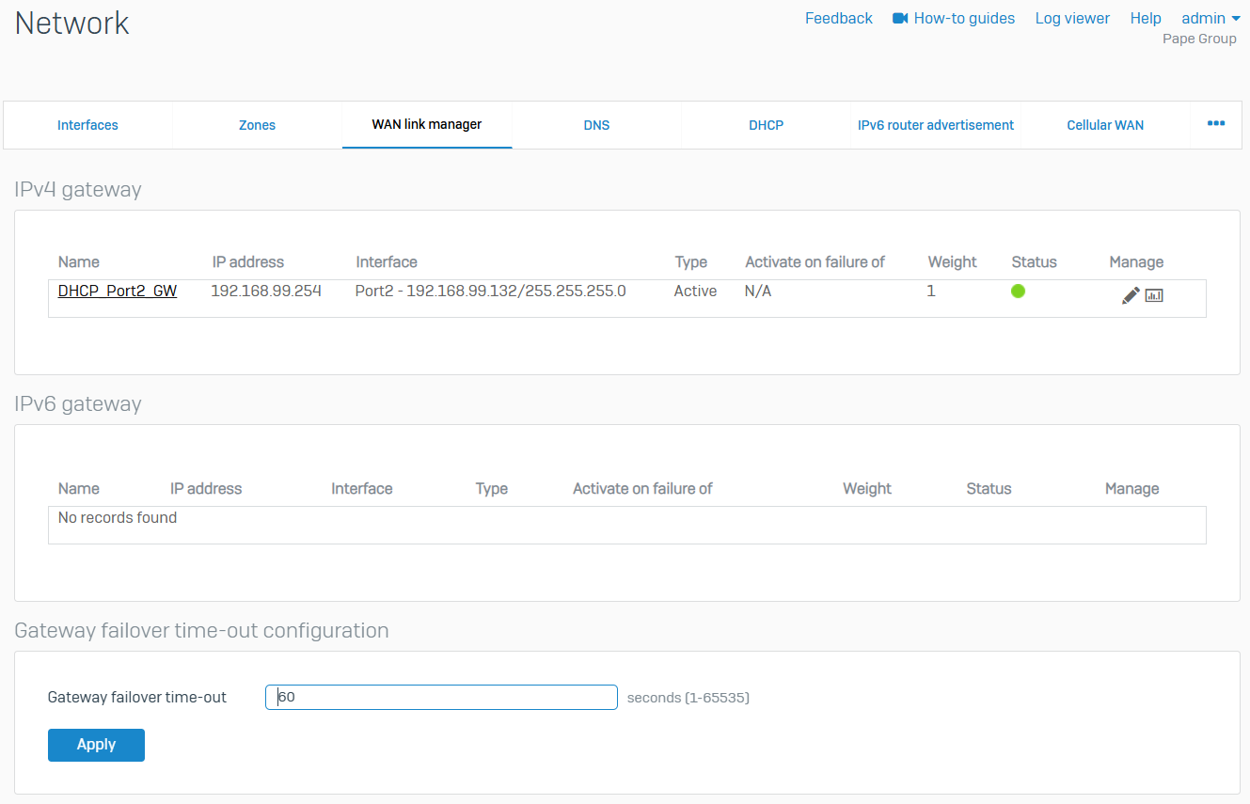Open the DHCP tab
Image resolution: width=1250 pixels, height=804 pixels.
click(x=766, y=125)
